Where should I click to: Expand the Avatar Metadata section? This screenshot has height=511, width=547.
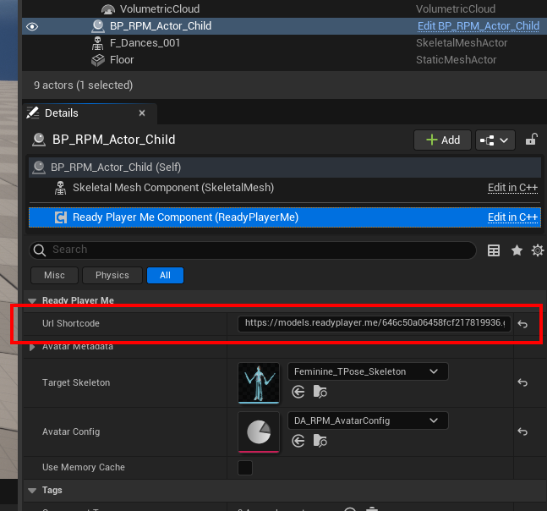pyautogui.click(x=33, y=347)
